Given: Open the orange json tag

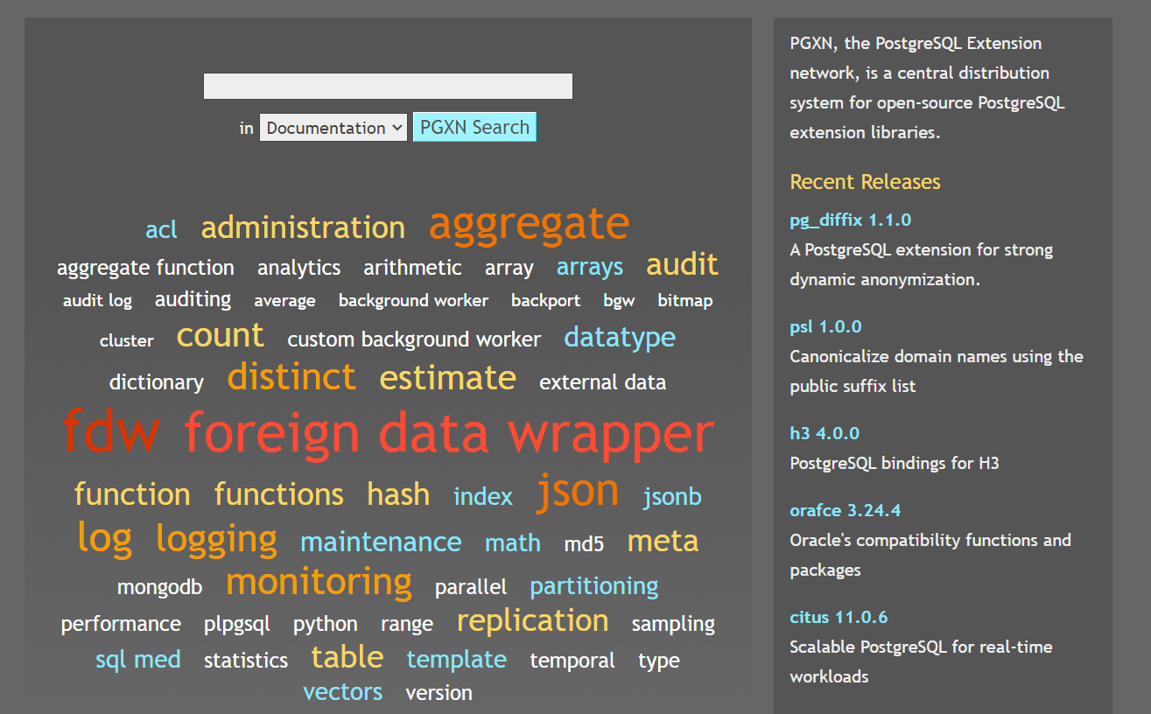Looking at the screenshot, I should click(x=577, y=493).
